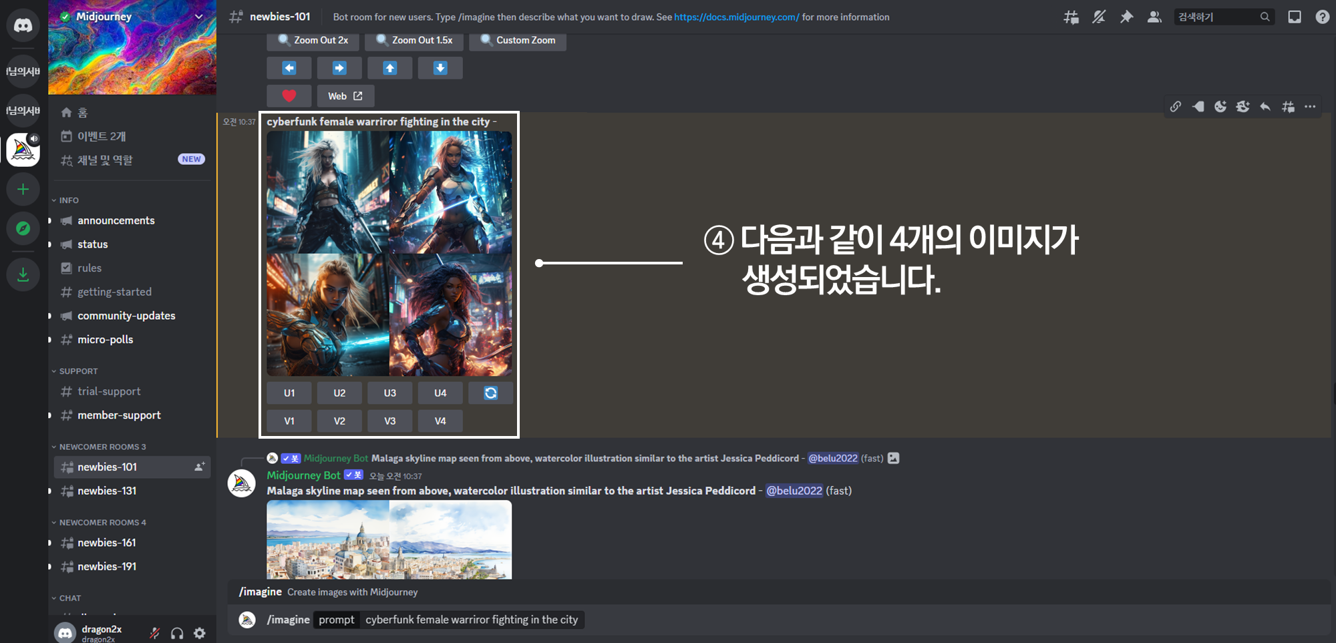The image size is (1336, 643).
Task: Favorite the image with heart button
Action: pyautogui.click(x=289, y=96)
